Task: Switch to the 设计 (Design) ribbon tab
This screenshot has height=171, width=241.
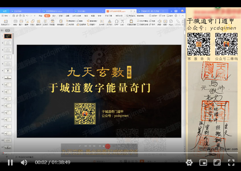Action: [x=54, y=16]
